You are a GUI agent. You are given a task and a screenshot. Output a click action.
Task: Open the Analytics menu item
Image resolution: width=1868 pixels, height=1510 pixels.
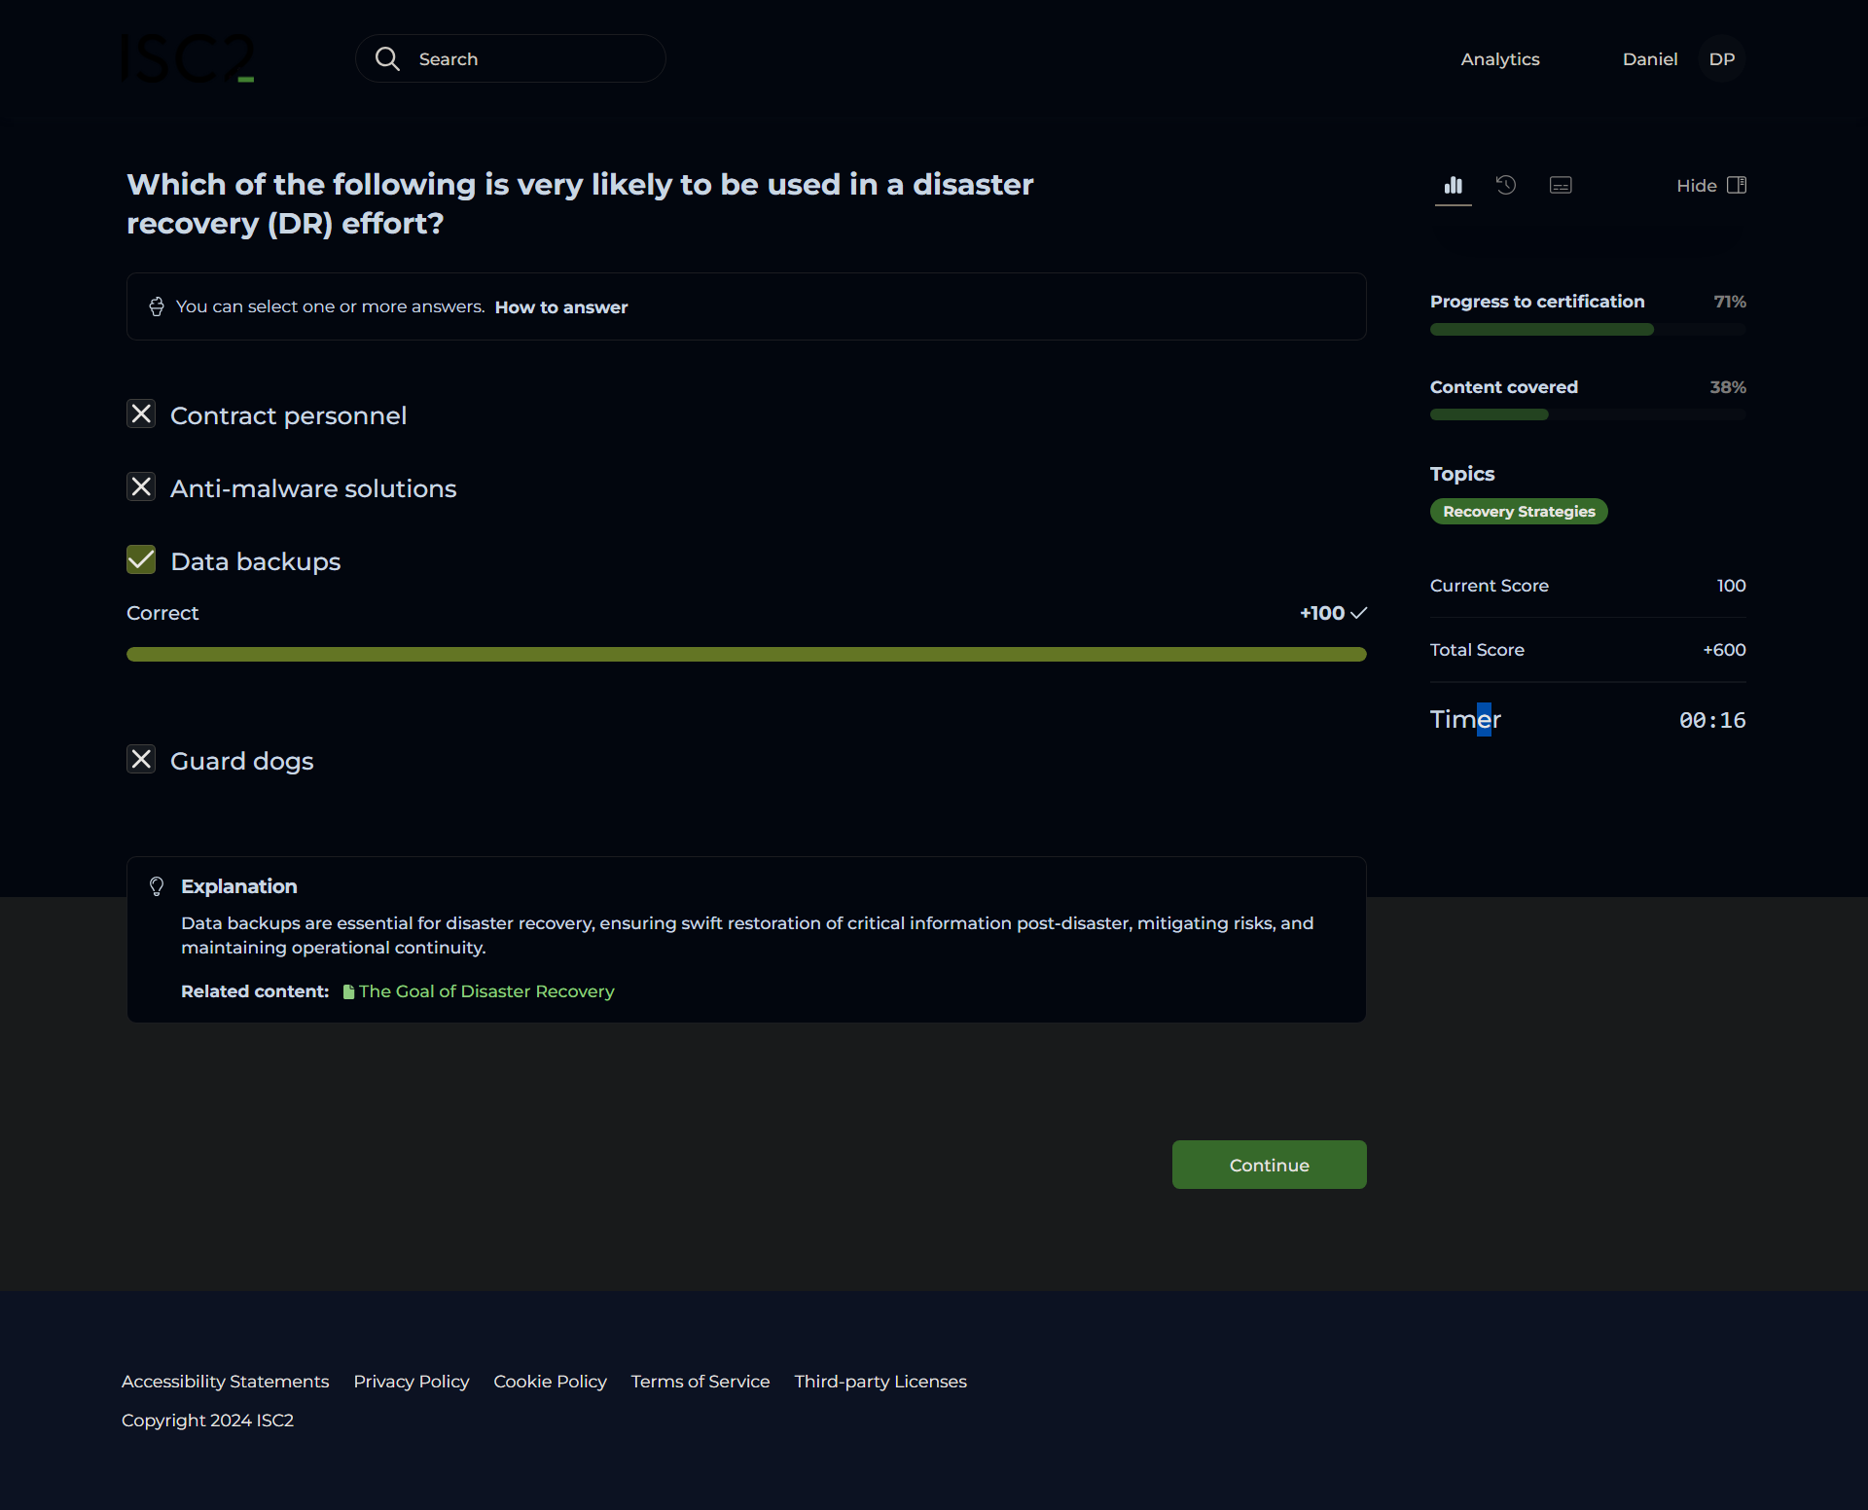pyautogui.click(x=1499, y=58)
